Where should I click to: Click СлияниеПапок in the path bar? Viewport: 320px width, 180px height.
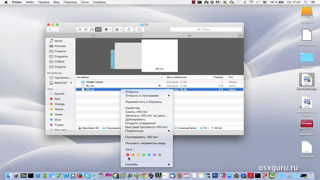pyautogui.click(x=185, y=128)
